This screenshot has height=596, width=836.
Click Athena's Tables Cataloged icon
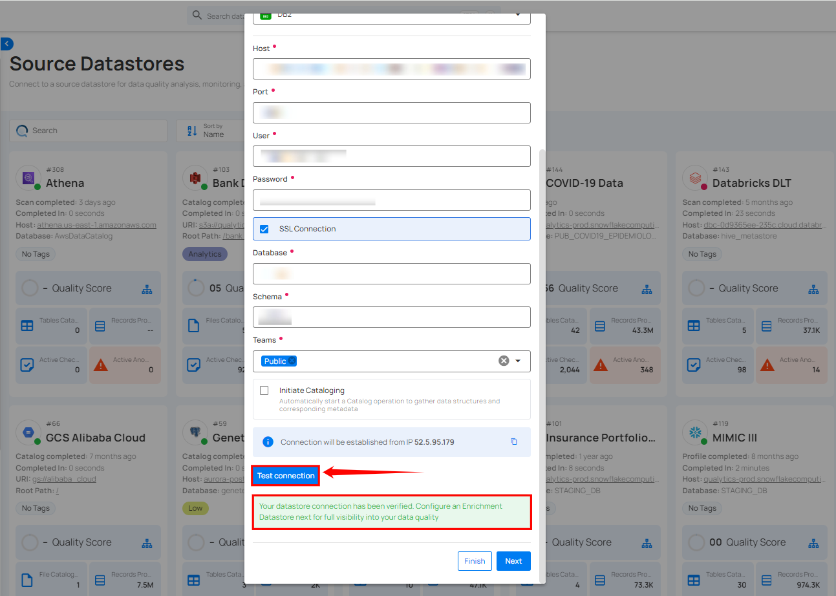(x=27, y=326)
